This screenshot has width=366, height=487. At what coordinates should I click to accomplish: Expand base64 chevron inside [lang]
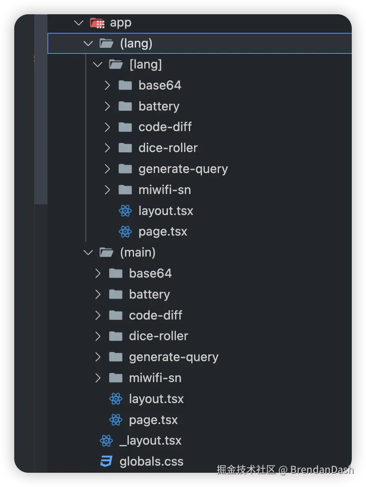[107, 86]
